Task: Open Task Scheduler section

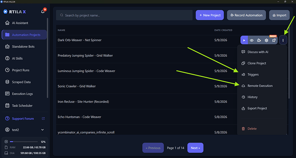Action: click(x=24, y=106)
